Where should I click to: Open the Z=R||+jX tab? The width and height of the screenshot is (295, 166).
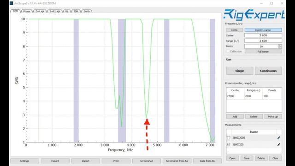55,11
